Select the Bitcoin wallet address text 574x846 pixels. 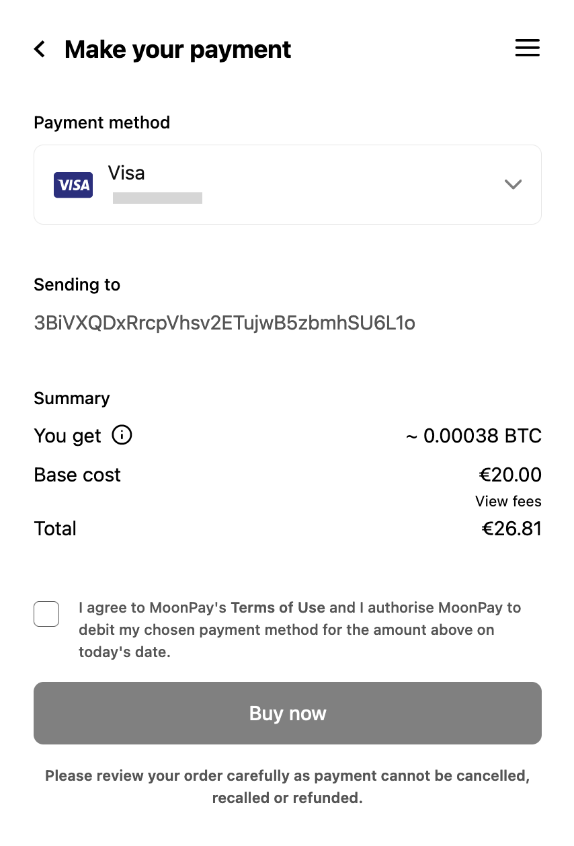coord(224,323)
